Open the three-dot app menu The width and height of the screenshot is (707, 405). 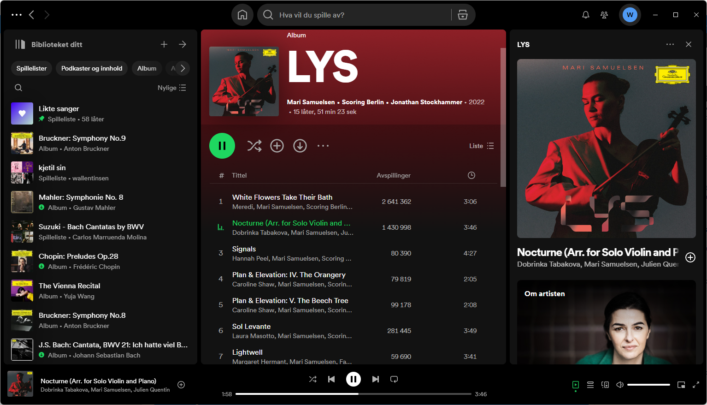(x=17, y=15)
